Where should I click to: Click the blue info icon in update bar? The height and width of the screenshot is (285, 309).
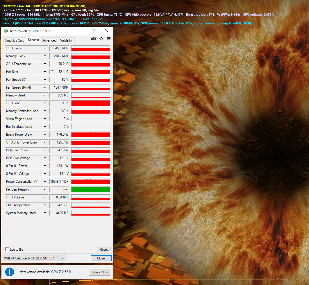(10, 272)
